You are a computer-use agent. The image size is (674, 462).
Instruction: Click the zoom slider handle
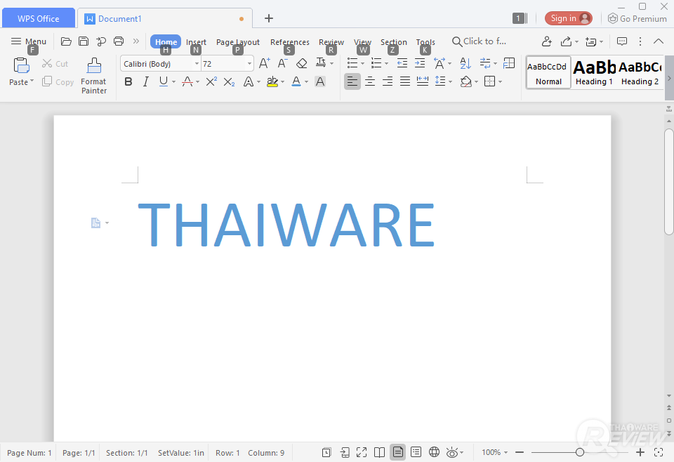579,452
